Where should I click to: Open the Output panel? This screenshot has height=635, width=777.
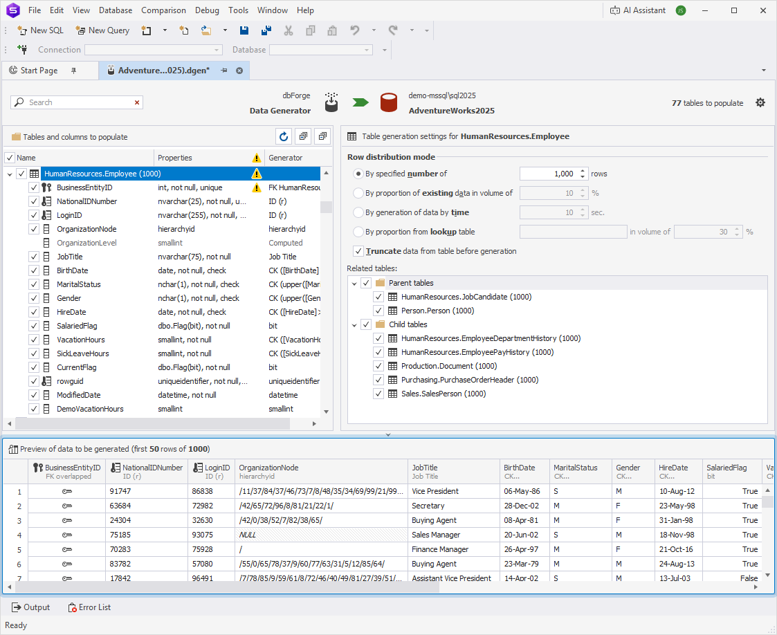30,607
